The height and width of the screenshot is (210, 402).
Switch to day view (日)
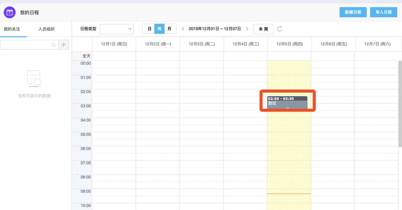click(x=149, y=29)
